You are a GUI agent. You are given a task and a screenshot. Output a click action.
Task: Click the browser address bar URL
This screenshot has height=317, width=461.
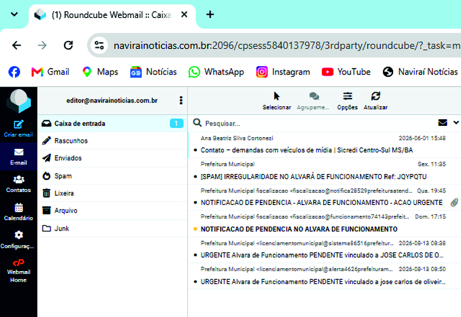(x=287, y=45)
